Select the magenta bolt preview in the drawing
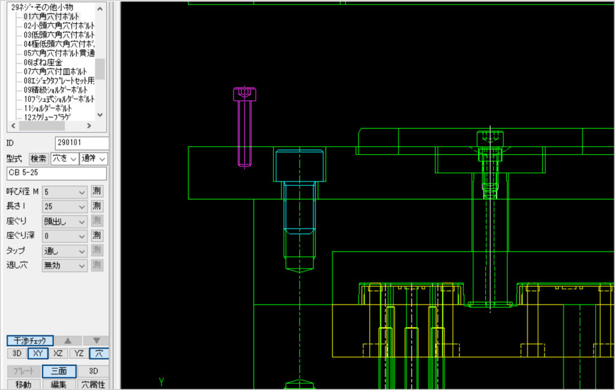The height and width of the screenshot is (390, 615). tap(244, 127)
